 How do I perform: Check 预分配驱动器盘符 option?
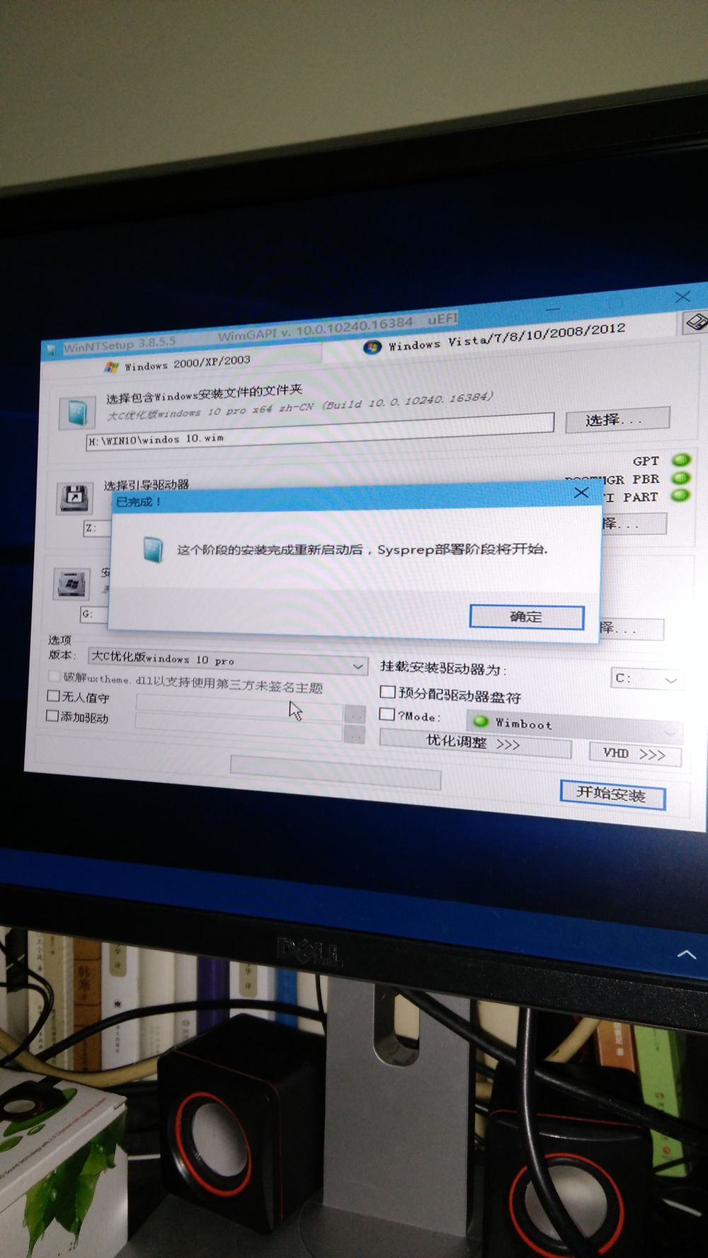point(387,692)
